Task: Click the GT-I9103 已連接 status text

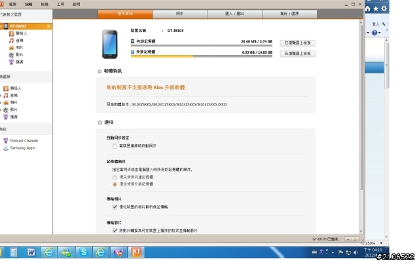Action: [325, 239]
